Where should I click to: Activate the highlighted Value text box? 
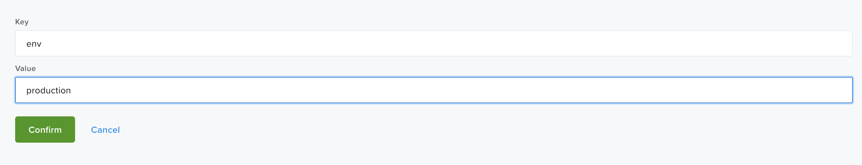click(433, 90)
